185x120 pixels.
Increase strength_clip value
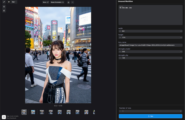coord(181,58)
